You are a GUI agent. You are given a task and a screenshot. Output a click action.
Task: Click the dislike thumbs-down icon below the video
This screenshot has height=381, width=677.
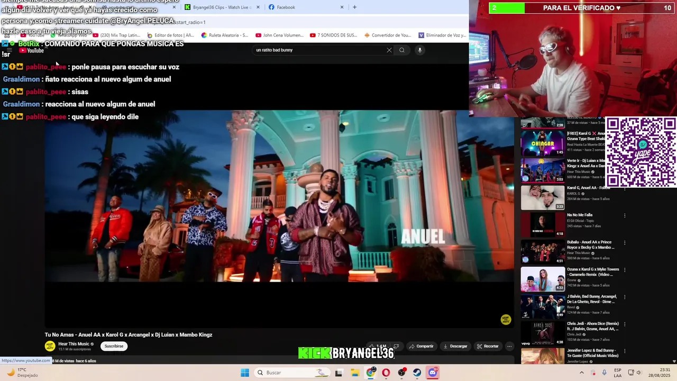click(396, 347)
